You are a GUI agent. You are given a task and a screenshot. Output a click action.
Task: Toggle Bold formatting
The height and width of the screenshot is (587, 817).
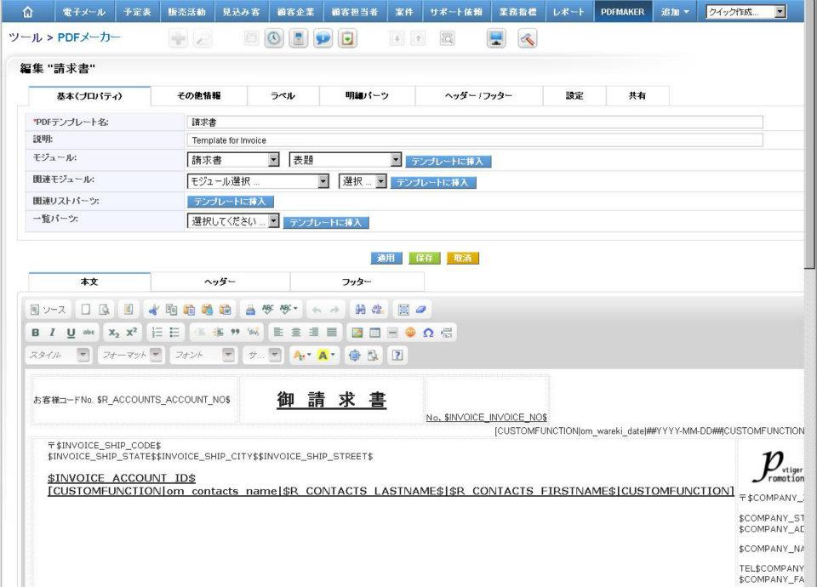[x=36, y=333]
